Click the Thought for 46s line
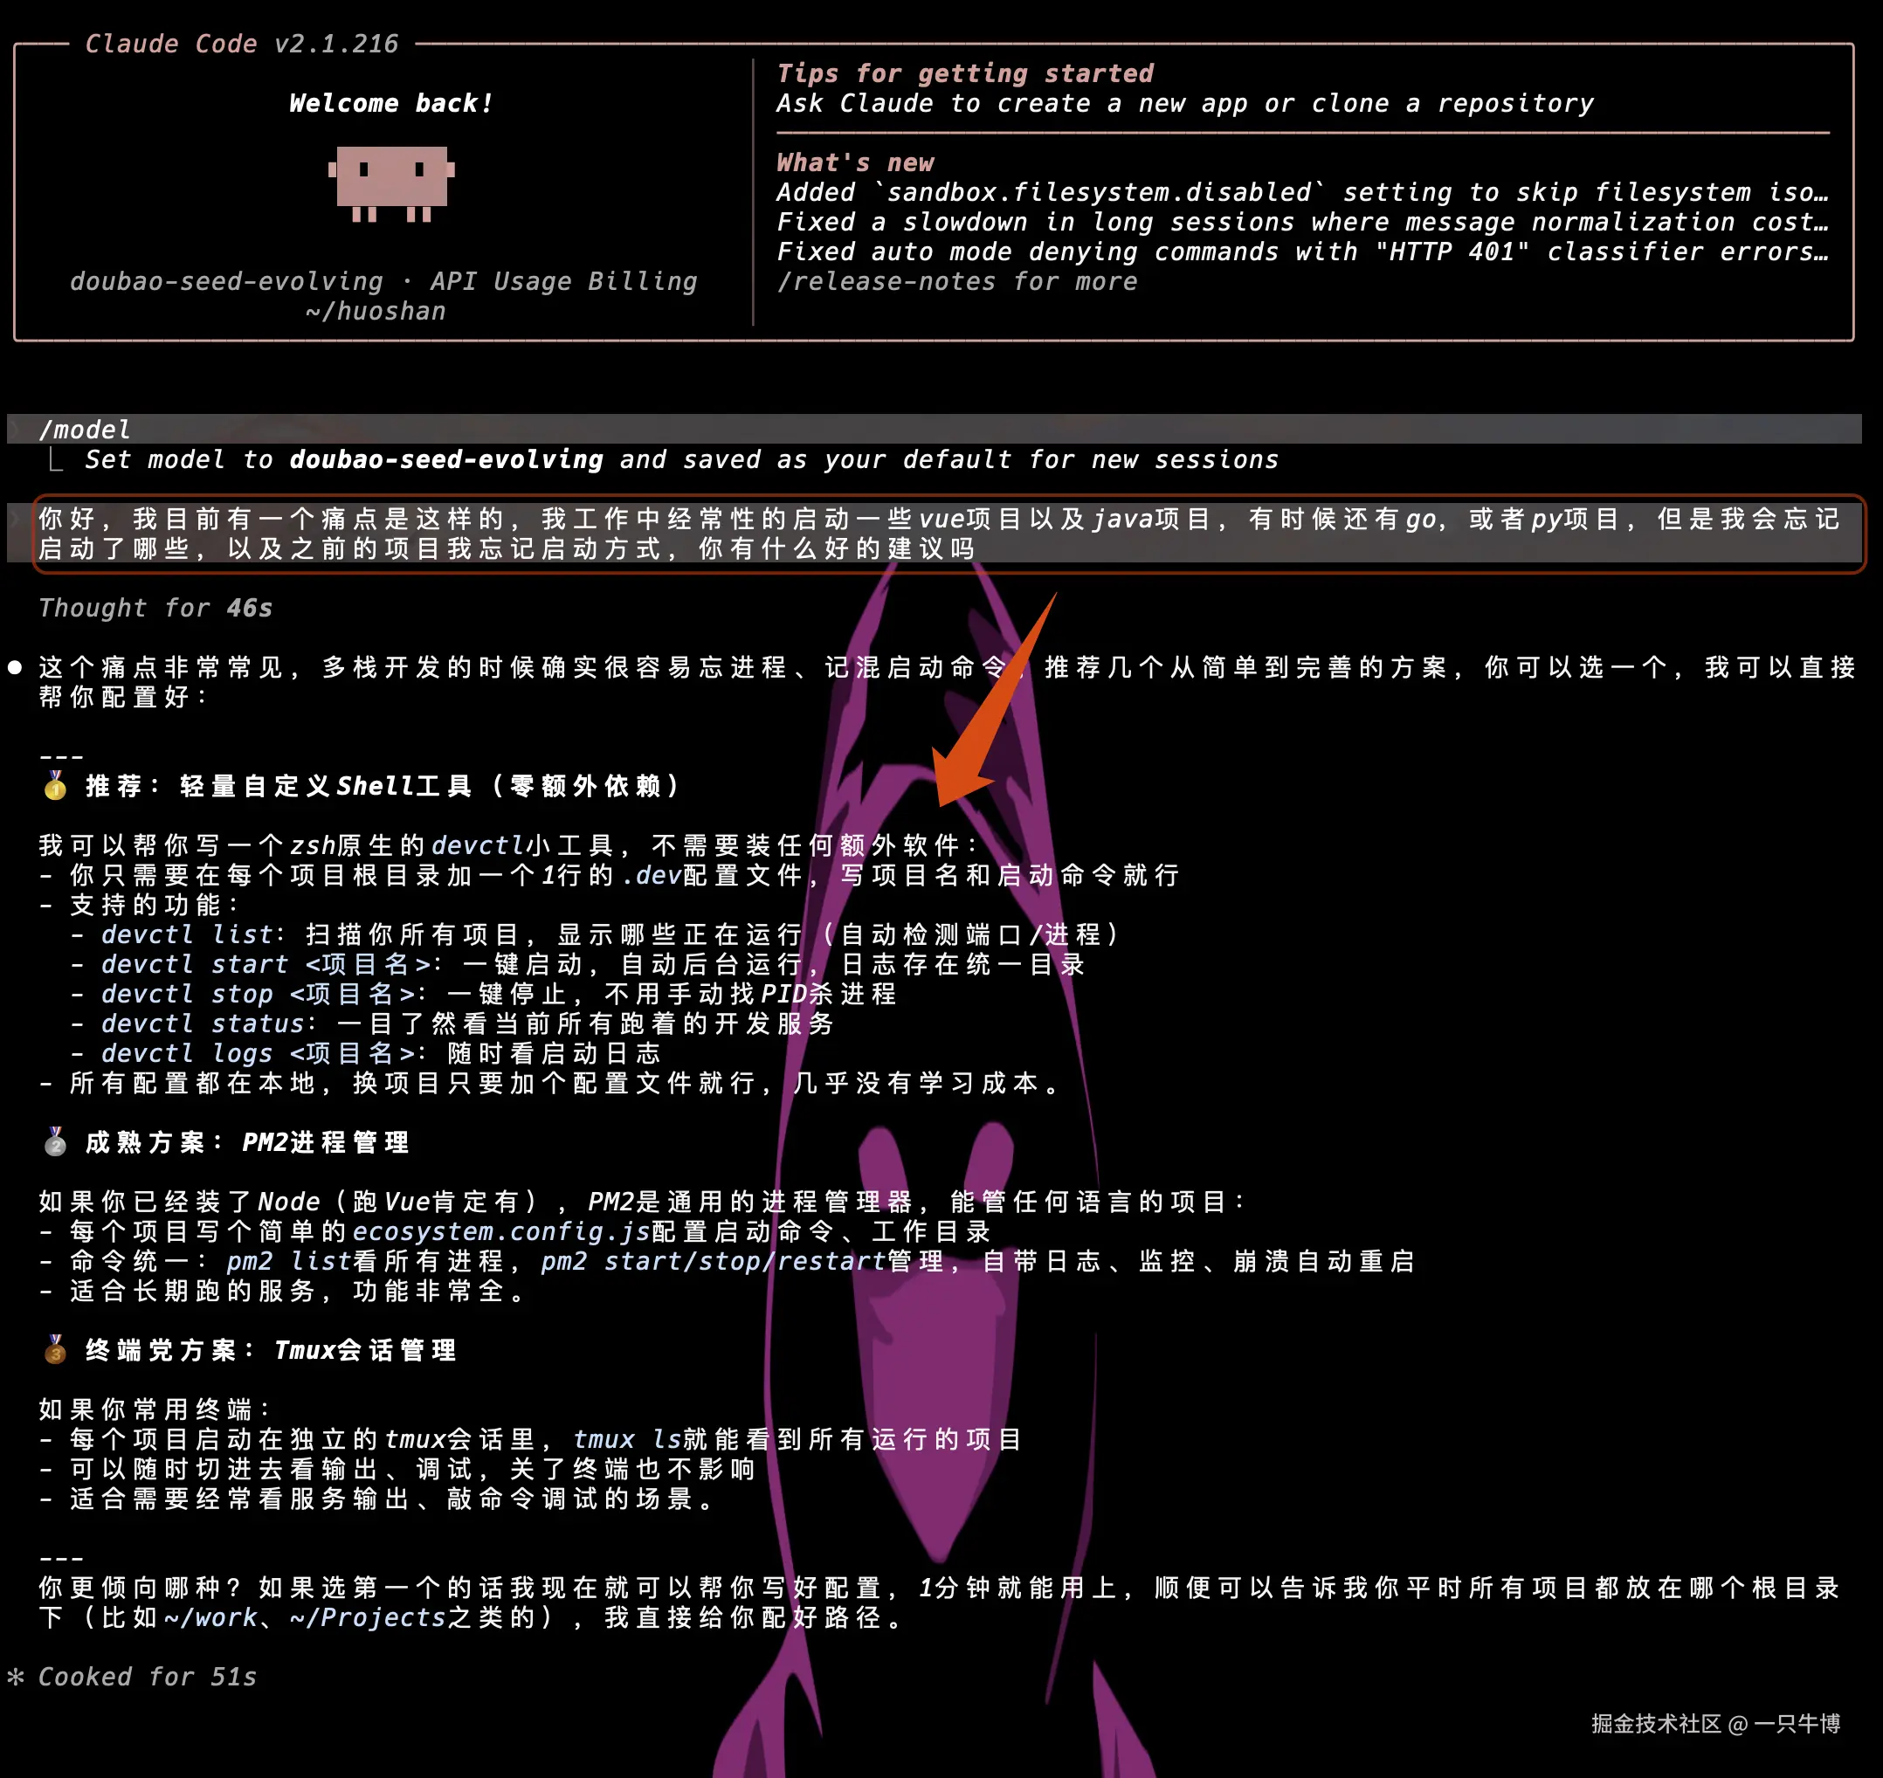Viewport: 1883px width, 1778px height. pos(155,608)
